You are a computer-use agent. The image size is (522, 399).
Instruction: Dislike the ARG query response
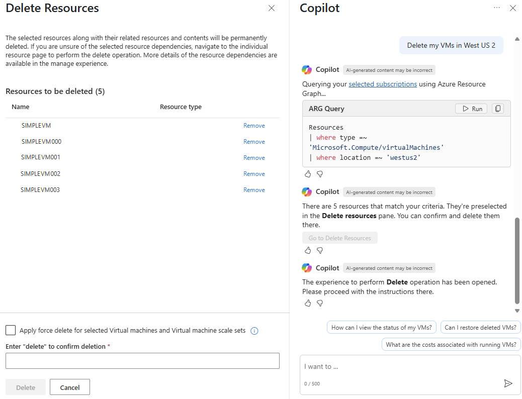click(320, 174)
